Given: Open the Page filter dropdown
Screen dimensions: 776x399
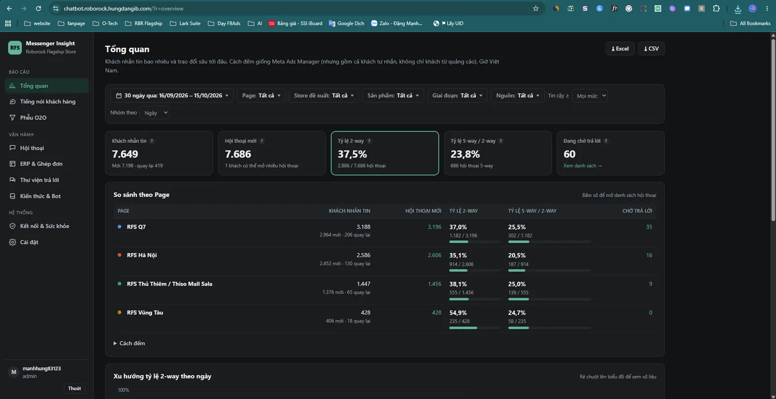Looking at the screenshot, I should click(x=261, y=96).
